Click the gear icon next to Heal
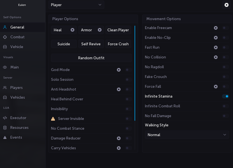Viewport: 233px width, 168px height. click(72, 30)
